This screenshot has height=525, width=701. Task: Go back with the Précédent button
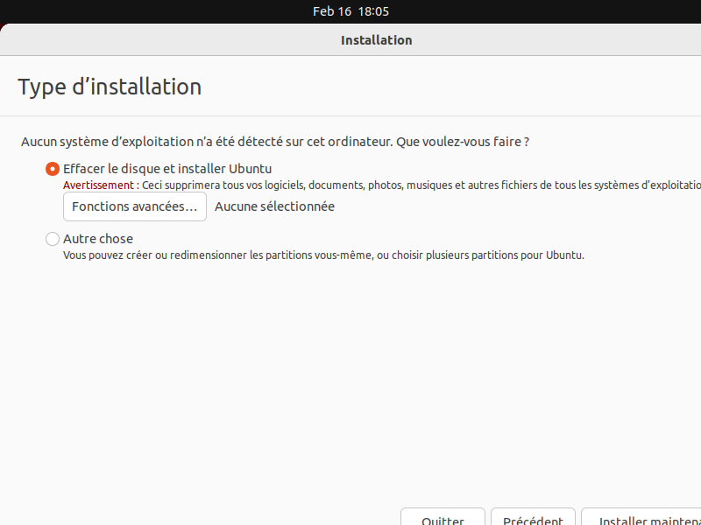tap(533, 518)
